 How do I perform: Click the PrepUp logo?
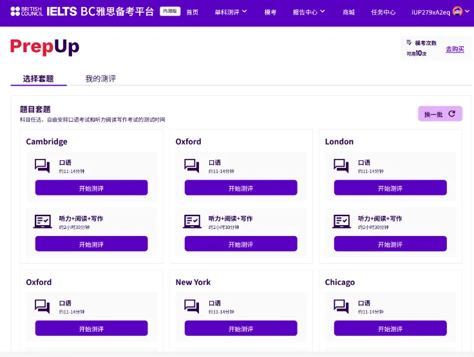pos(44,47)
